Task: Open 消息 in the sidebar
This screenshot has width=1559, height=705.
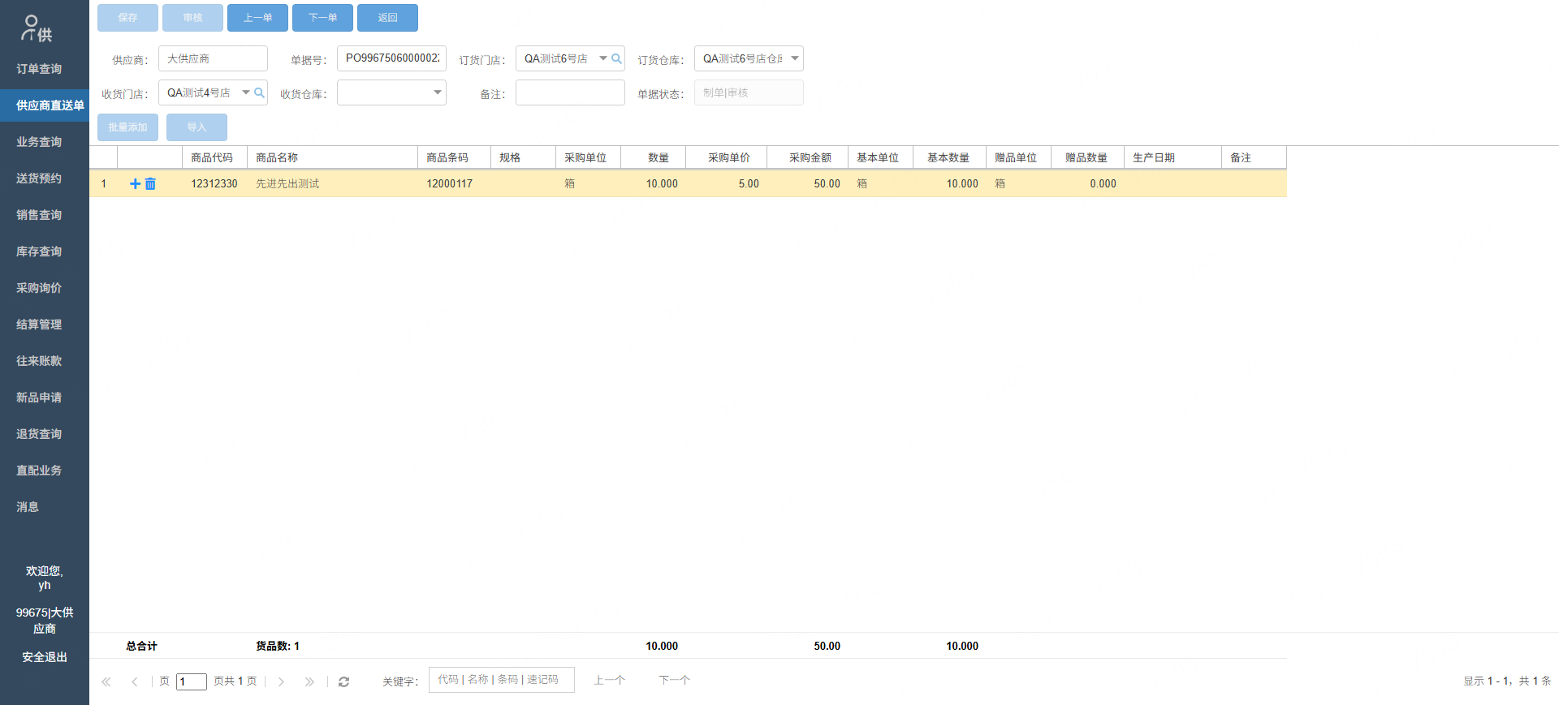Action: coord(45,507)
